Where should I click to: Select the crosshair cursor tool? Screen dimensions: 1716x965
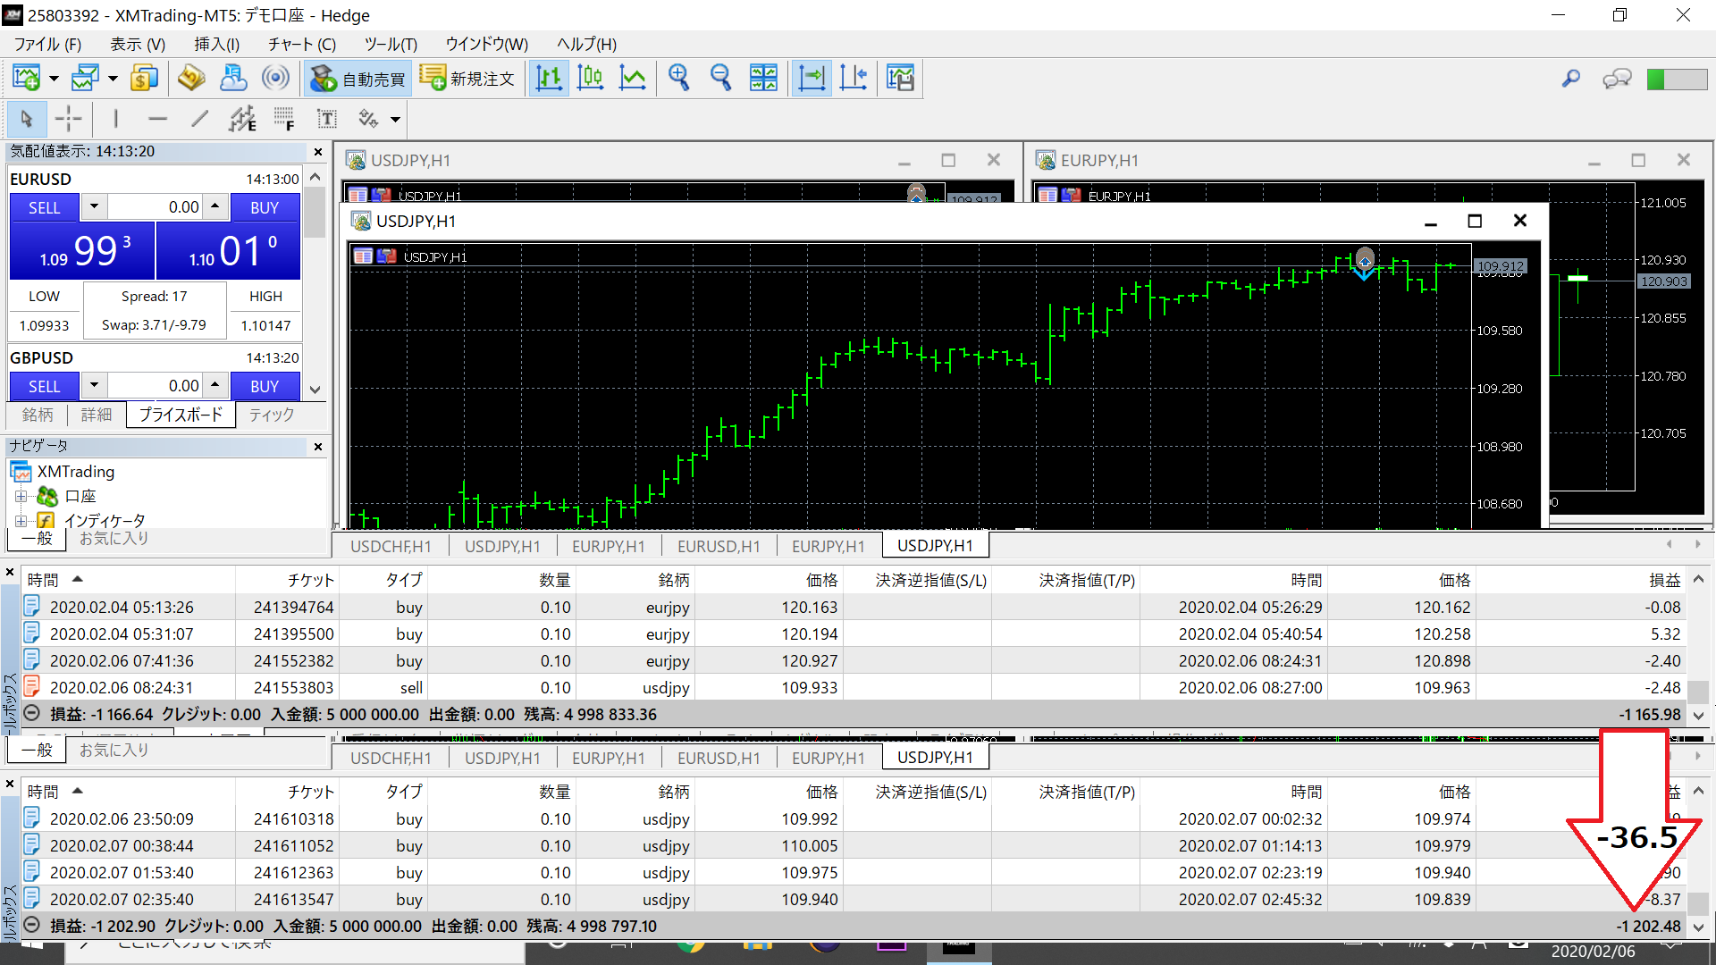point(68,119)
